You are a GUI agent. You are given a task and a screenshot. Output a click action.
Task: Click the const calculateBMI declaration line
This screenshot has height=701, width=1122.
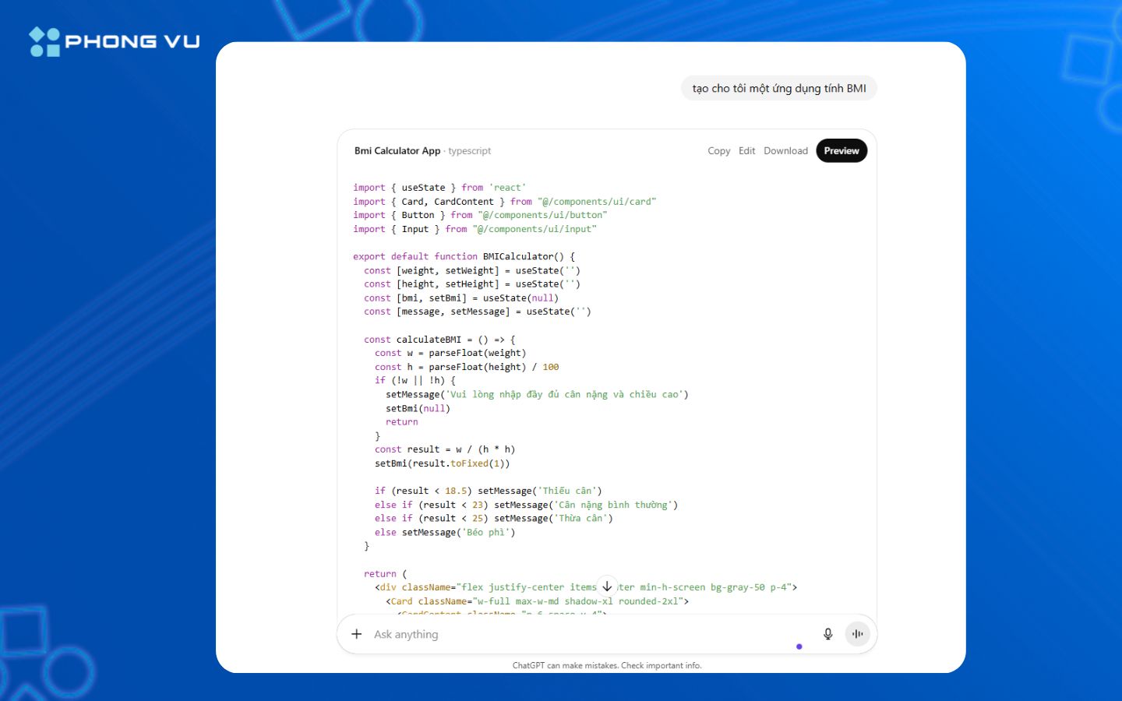[439, 340]
